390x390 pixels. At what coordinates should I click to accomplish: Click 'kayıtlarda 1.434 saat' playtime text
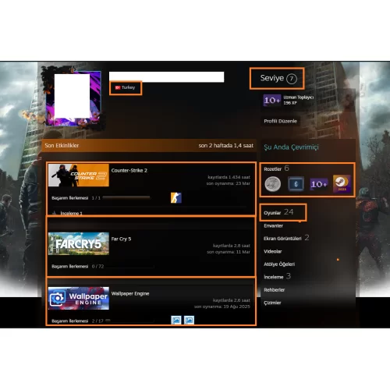(x=229, y=177)
